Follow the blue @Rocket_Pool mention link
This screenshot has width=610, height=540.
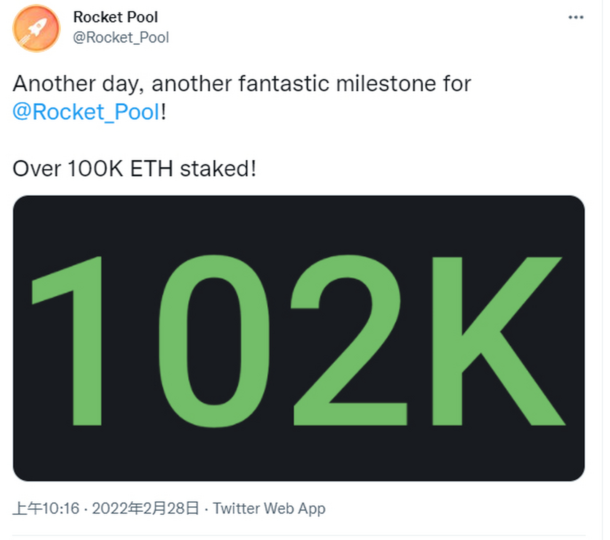click(86, 112)
